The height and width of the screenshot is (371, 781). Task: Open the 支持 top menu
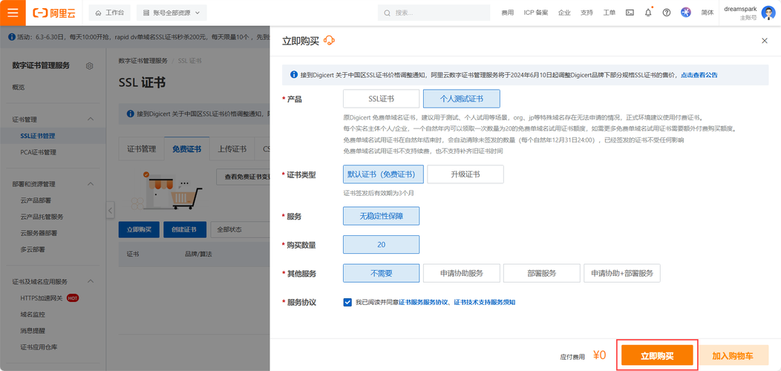586,13
